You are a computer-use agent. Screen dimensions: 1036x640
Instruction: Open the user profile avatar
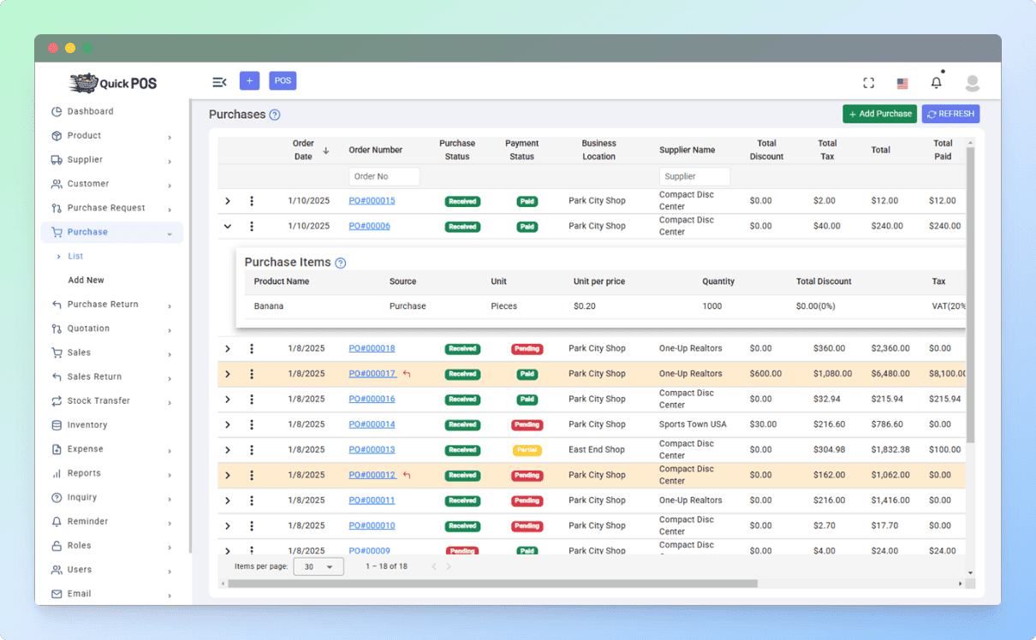[972, 83]
